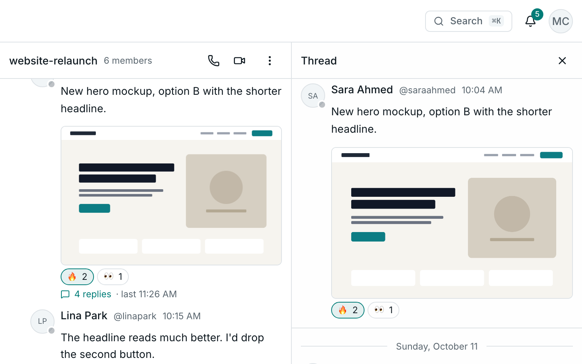This screenshot has height=364, width=582.
Task: Click the 10:15 AM timestamp on Lina's message
Action: [x=182, y=316]
